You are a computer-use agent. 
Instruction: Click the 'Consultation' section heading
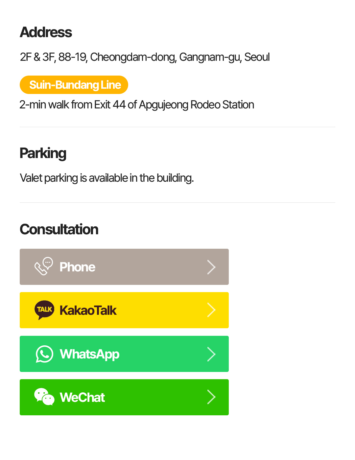coord(59,229)
